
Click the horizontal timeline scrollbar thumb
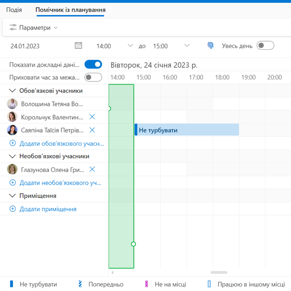(219, 272)
